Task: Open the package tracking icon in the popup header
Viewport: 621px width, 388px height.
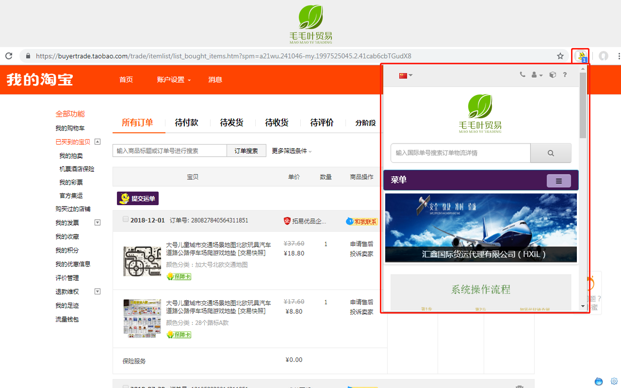Action: [552, 75]
